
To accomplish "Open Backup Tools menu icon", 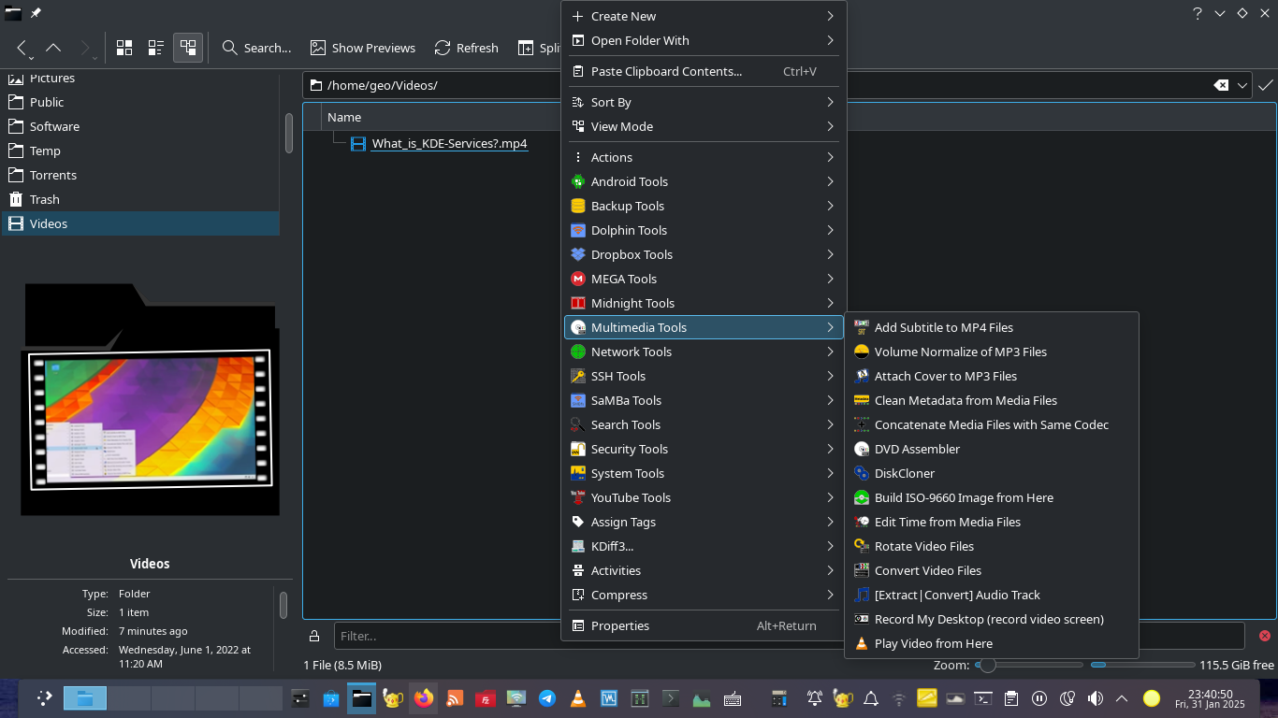I will tap(578, 206).
